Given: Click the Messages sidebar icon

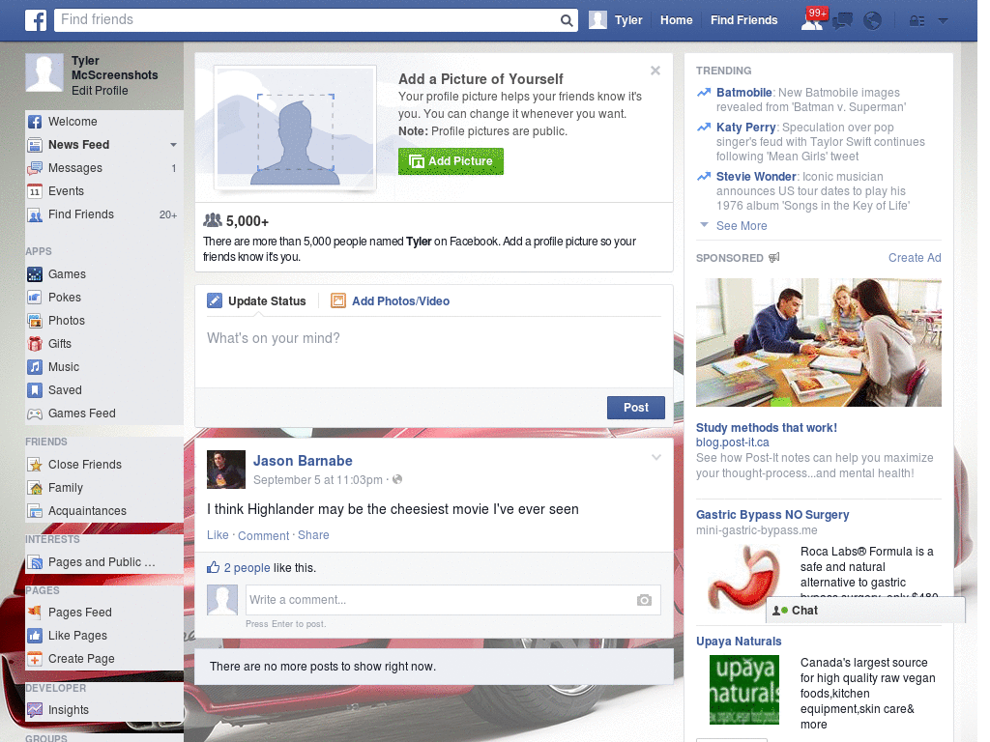Looking at the screenshot, I should [35, 168].
